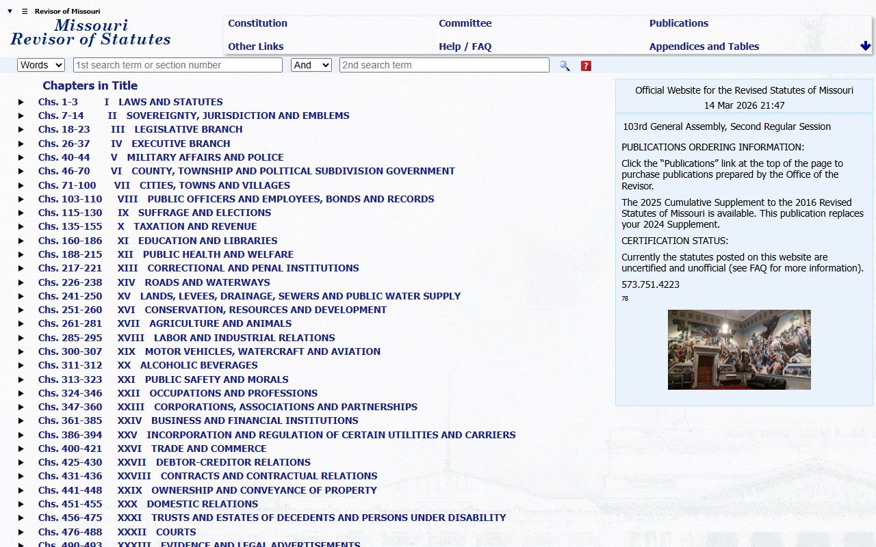876x547 pixels.
Task: Open the red question mark help icon
Action: point(586,66)
